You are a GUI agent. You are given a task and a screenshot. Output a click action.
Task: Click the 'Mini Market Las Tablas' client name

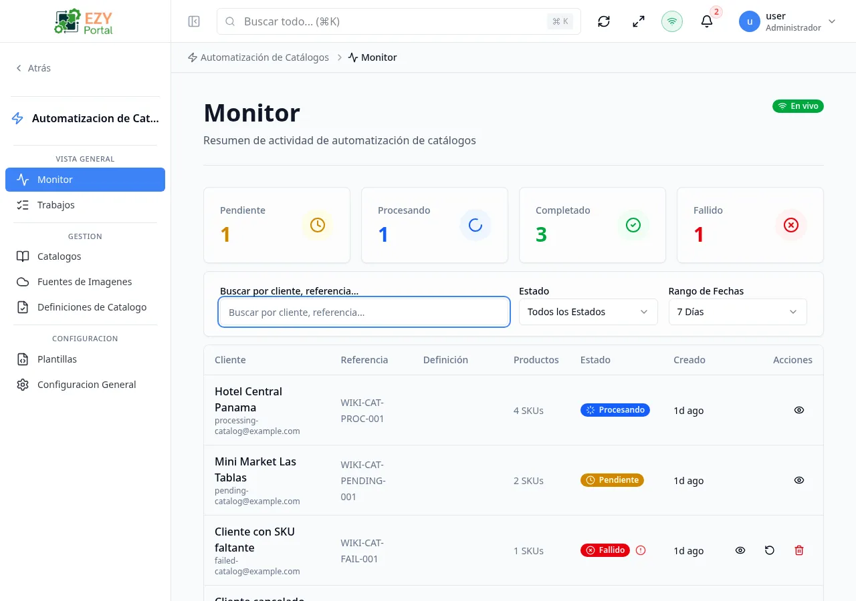pyautogui.click(x=255, y=469)
